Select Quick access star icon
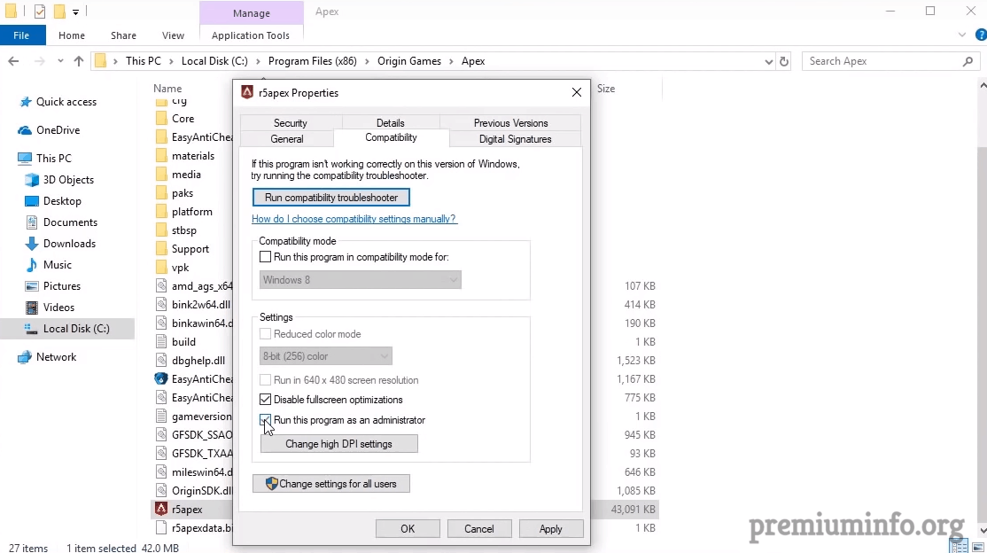Image resolution: width=987 pixels, height=553 pixels. (25, 102)
